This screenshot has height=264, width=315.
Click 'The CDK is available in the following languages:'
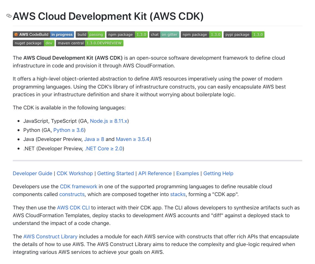tap(69, 108)
